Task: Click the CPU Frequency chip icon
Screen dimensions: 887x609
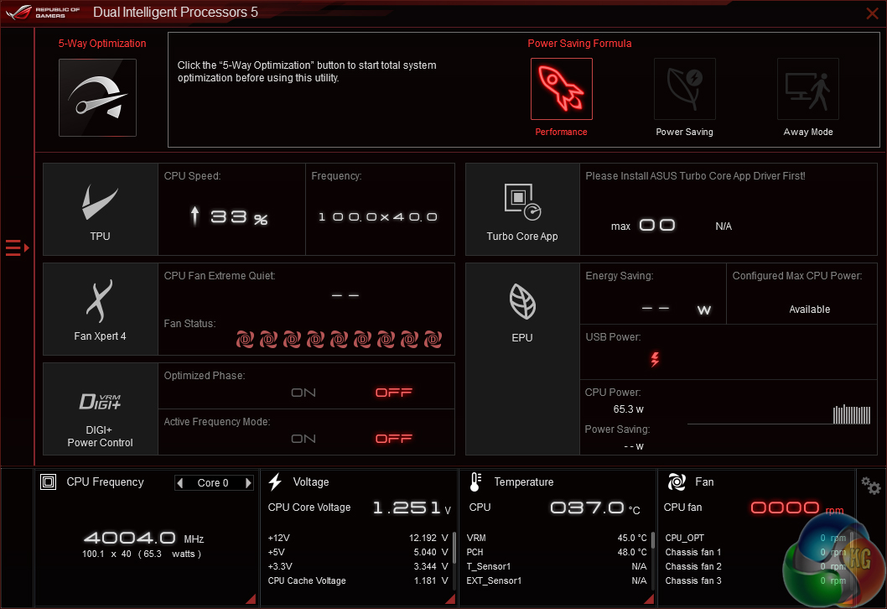Action: (48, 482)
